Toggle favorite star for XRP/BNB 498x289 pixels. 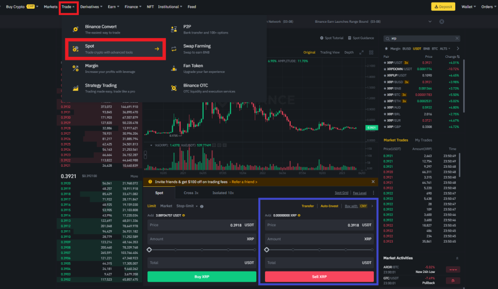(385, 88)
